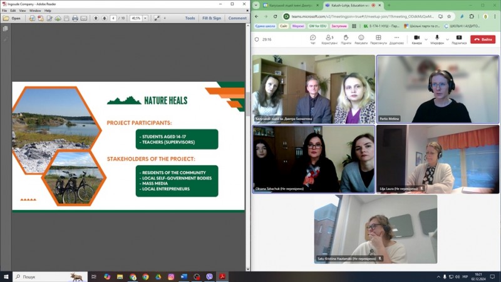The height and width of the screenshot is (282, 501).
Task: Open the Сайт bookmark
Action: point(284,26)
